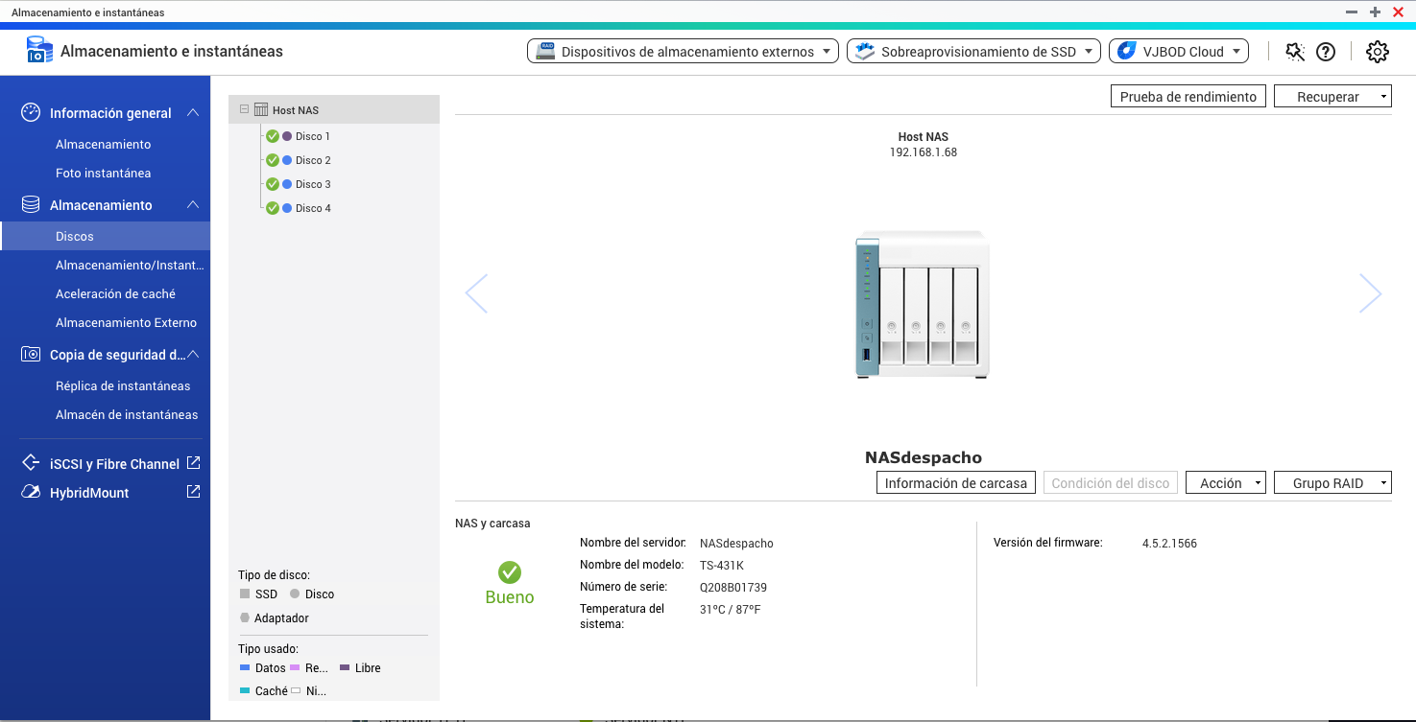Open the settings gear icon
This screenshot has height=722, width=1416.
[x=1377, y=52]
